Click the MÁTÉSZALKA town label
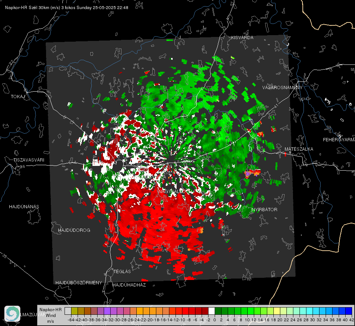Screen dimensions: 355x326 coord(299,149)
